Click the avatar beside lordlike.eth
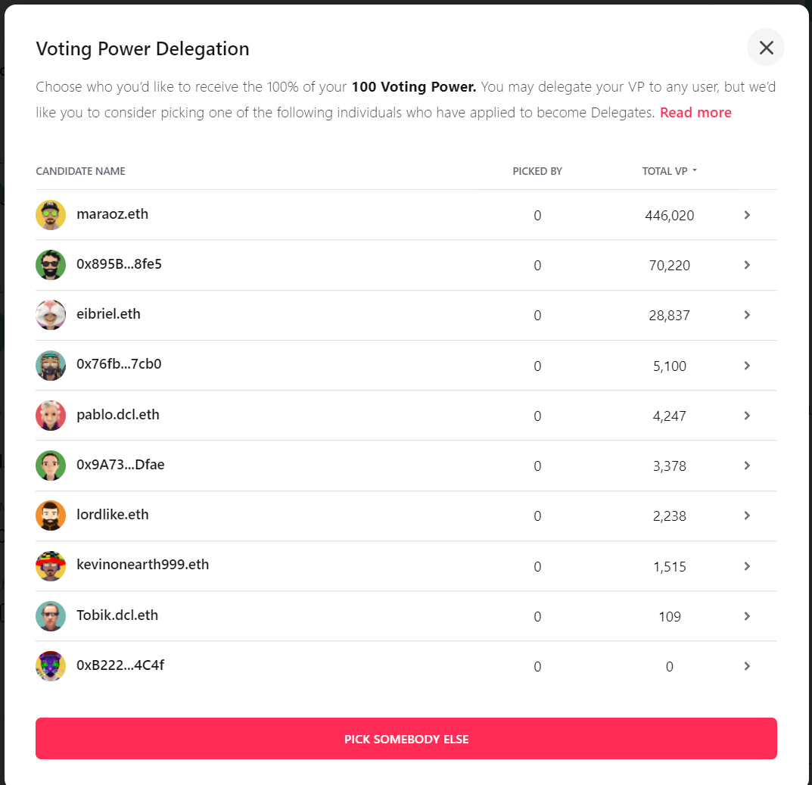This screenshot has height=785, width=812. (x=50, y=516)
